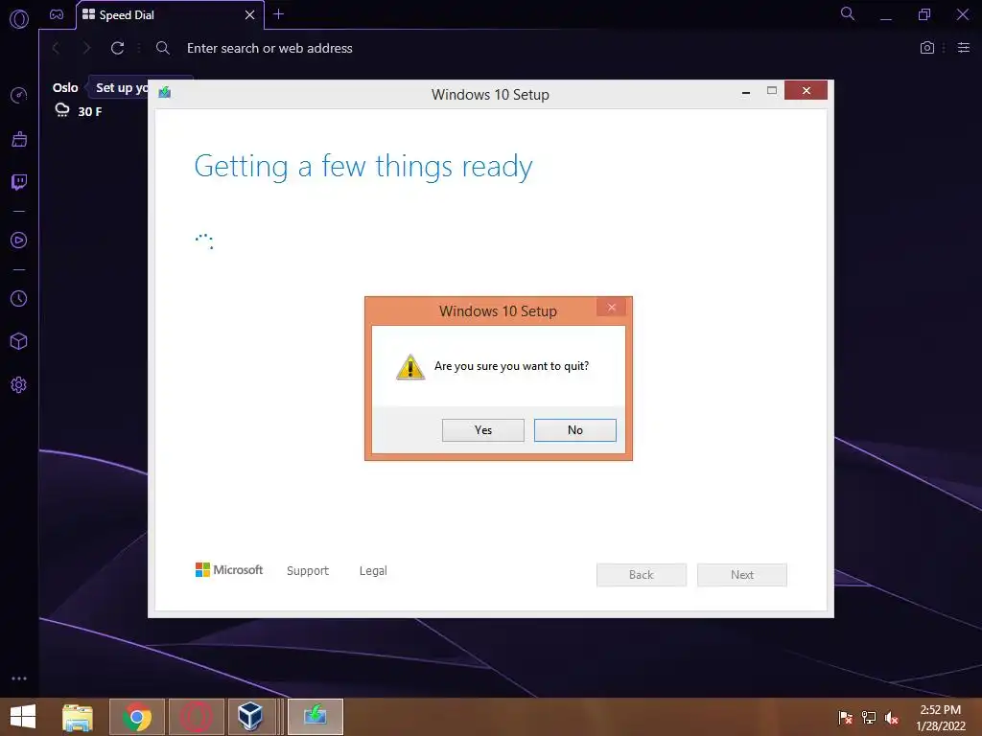Open GX Cleaner sidebar icon
The height and width of the screenshot is (736, 982).
point(19,139)
